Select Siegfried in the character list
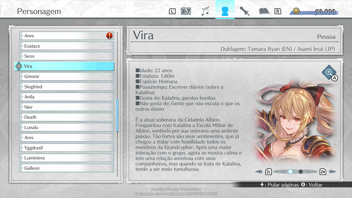This screenshot has width=352, height=198. click(67, 87)
